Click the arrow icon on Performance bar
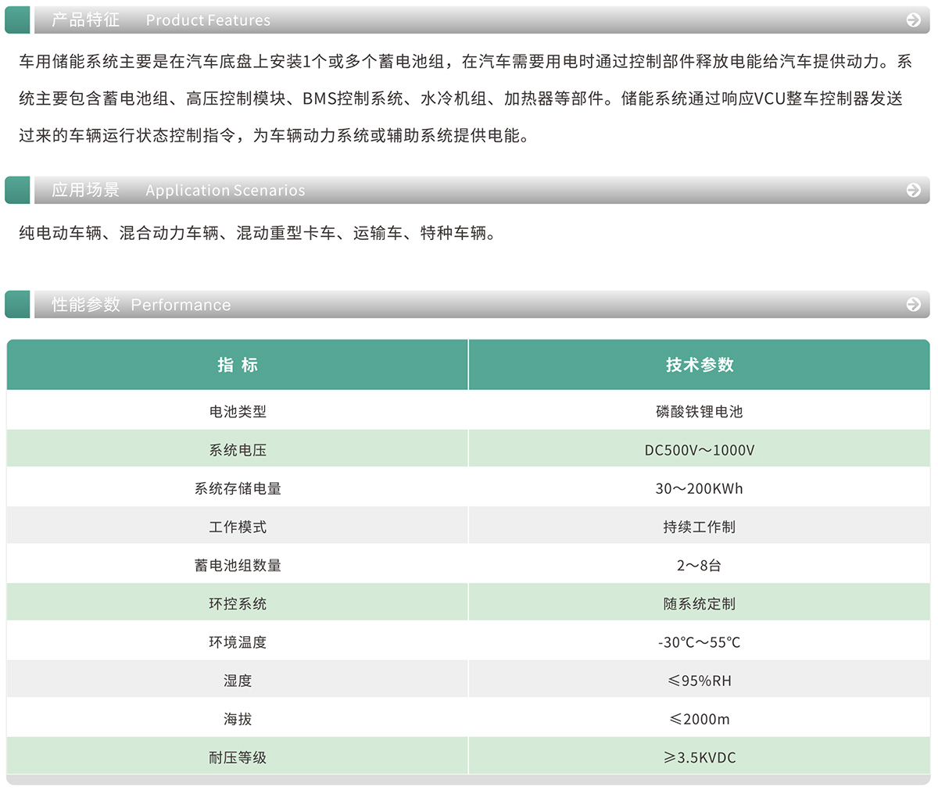938x790 pixels. (913, 305)
